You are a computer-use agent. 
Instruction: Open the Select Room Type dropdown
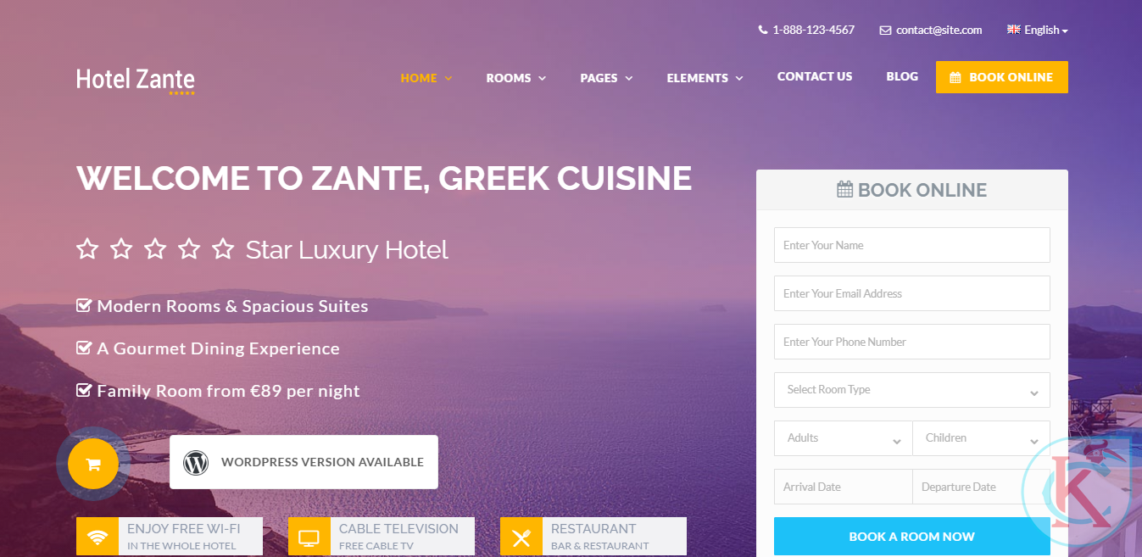pyautogui.click(x=912, y=390)
